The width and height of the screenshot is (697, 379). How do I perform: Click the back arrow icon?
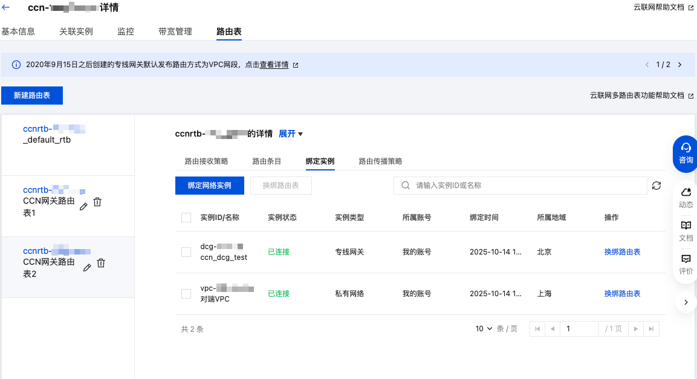pyautogui.click(x=6, y=8)
